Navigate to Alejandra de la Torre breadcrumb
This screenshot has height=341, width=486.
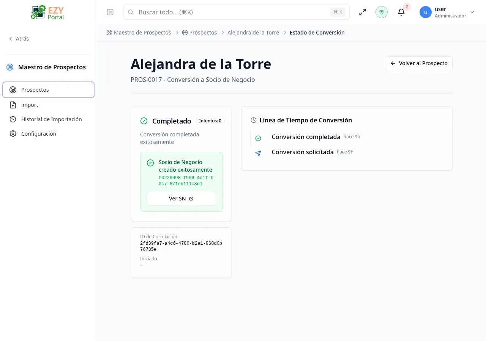click(x=253, y=33)
